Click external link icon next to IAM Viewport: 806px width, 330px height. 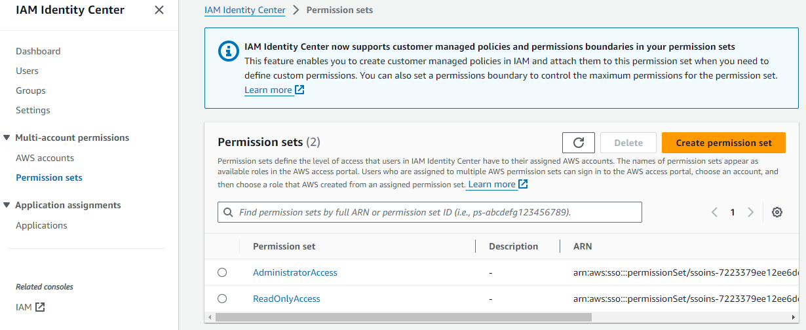(x=40, y=307)
